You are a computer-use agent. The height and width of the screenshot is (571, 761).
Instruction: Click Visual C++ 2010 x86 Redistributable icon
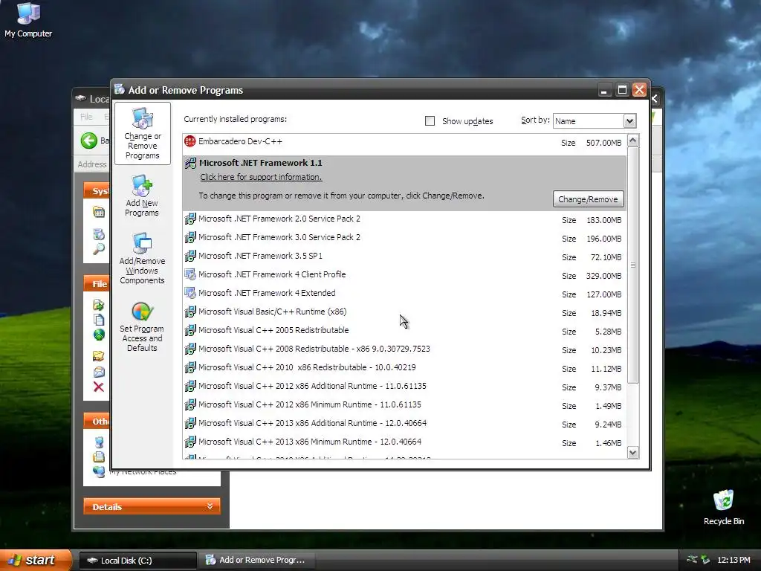[x=190, y=367]
